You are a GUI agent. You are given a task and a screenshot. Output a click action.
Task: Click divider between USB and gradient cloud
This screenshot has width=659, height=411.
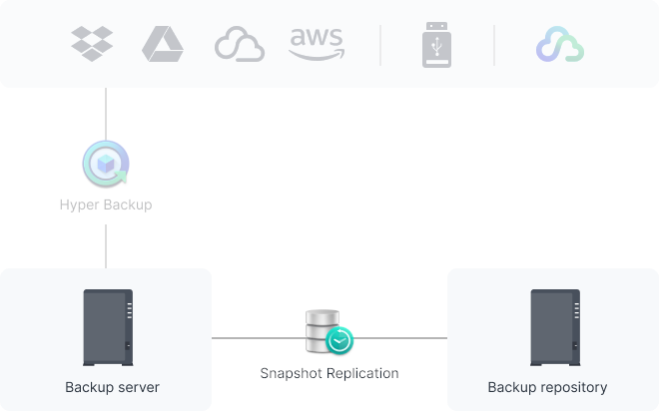494,45
